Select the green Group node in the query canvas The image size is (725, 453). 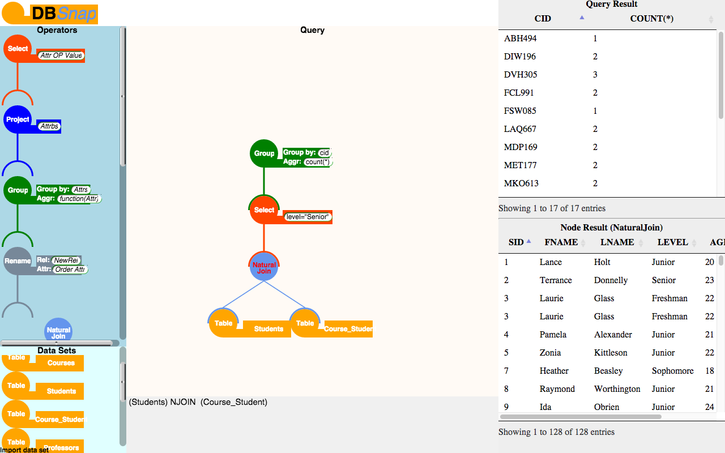click(x=264, y=153)
